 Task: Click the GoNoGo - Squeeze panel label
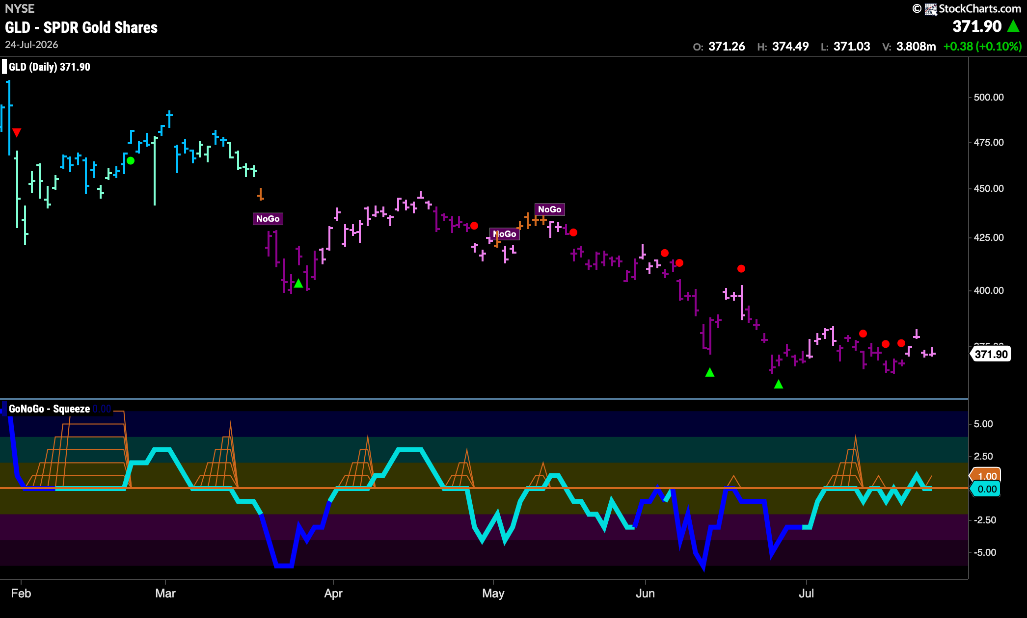[49, 409]
